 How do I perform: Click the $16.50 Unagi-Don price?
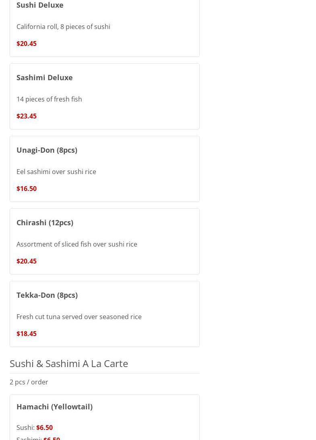pos(27,189)
